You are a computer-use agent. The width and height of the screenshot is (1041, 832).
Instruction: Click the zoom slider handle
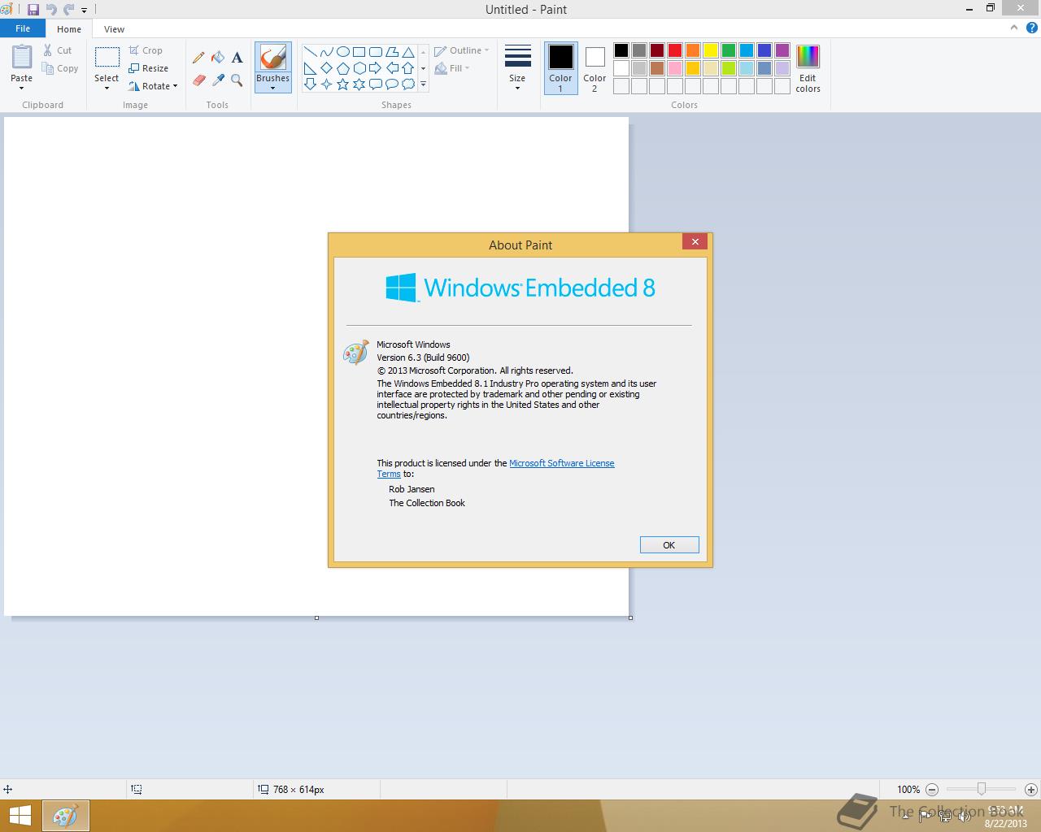pyautogui.click(x=982, y=789)
